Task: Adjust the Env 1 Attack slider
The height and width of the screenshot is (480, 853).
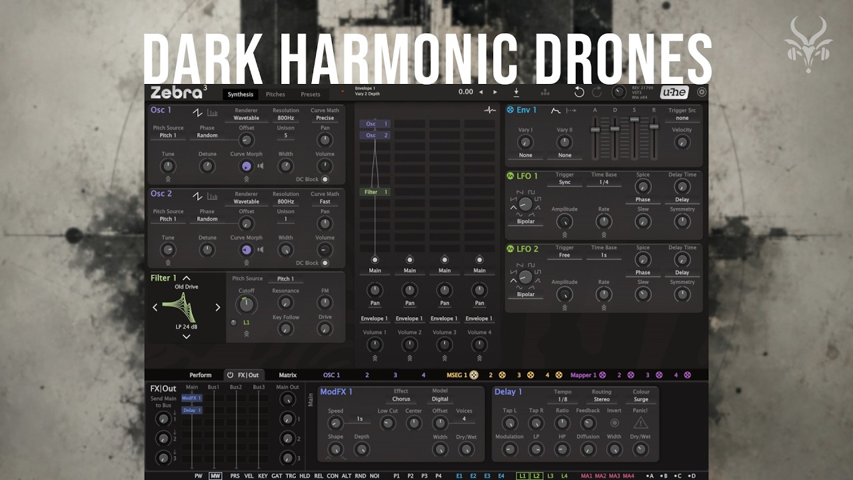Action: [595, 129]
